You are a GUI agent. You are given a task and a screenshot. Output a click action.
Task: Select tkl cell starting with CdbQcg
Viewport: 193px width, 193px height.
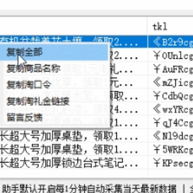[170, 96]
